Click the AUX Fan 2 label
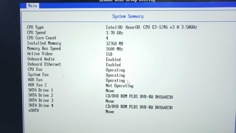This screenshot has width=236, height=133. click(37, 85)
